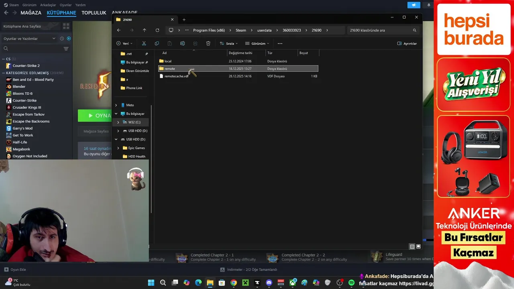Go back in File Explorer
The image size is (514, 289).
tap(118, 30)
